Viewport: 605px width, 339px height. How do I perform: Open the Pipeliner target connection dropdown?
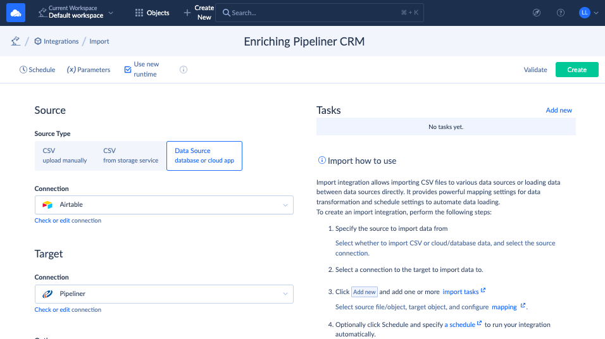tap(164, 294)
